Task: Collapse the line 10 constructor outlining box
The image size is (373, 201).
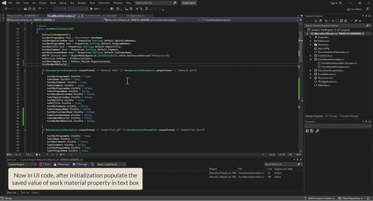Action: click(25, 29)
